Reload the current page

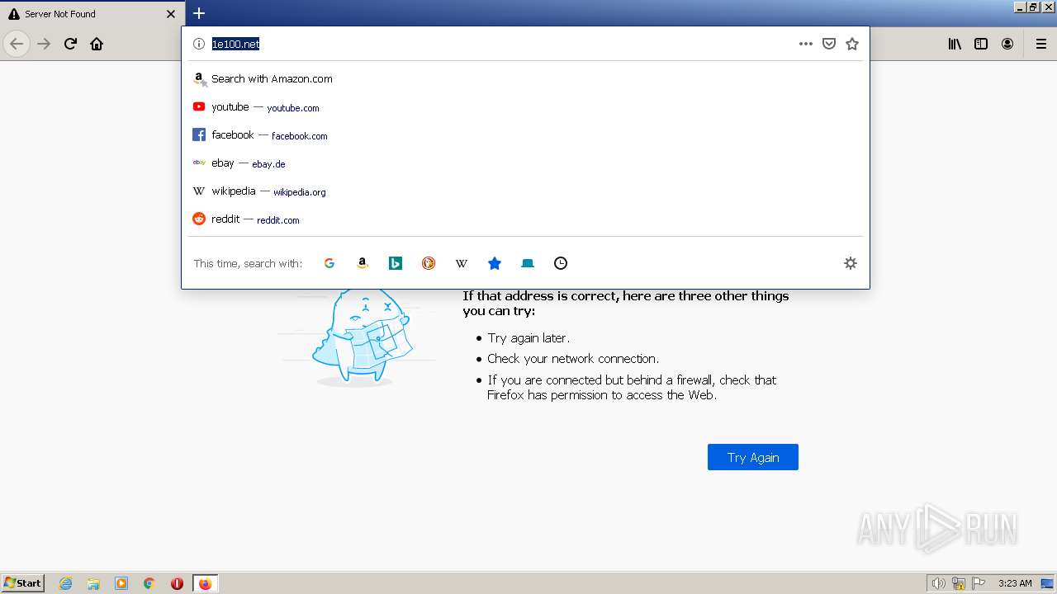(70, 44)
